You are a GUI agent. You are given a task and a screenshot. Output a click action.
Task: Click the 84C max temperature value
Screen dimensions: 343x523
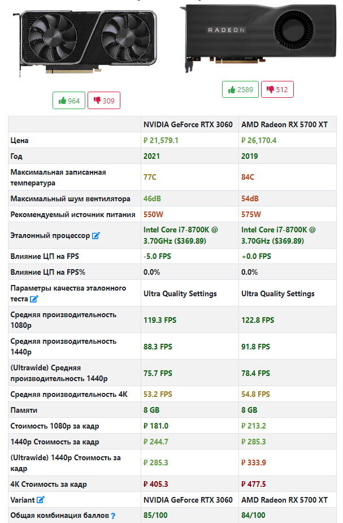click(x=248, y=177)
